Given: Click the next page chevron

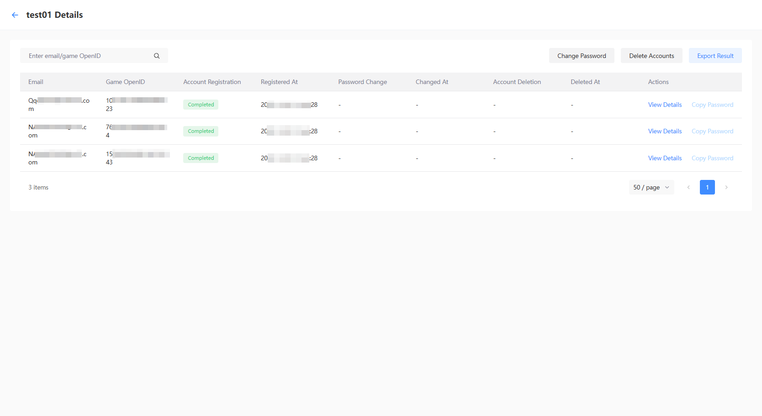Looking at the screenshot, I should [726, 187].
